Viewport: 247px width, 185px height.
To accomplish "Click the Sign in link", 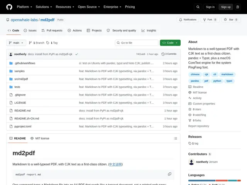I will (x=210, y=7).
